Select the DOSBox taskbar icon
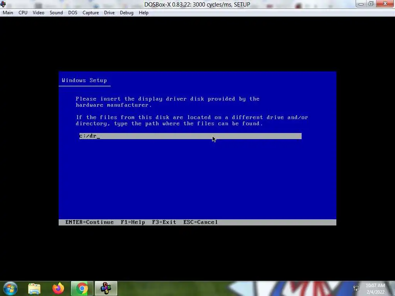Image resolution: width=395 pixels, height=296 pixels. click(x=106, y=288)
